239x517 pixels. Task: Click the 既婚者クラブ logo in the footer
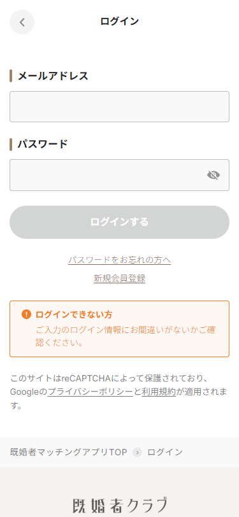click(x=120, y=505)
